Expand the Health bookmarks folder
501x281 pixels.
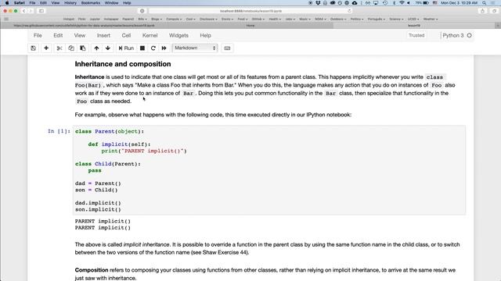[x=275, y=19]
